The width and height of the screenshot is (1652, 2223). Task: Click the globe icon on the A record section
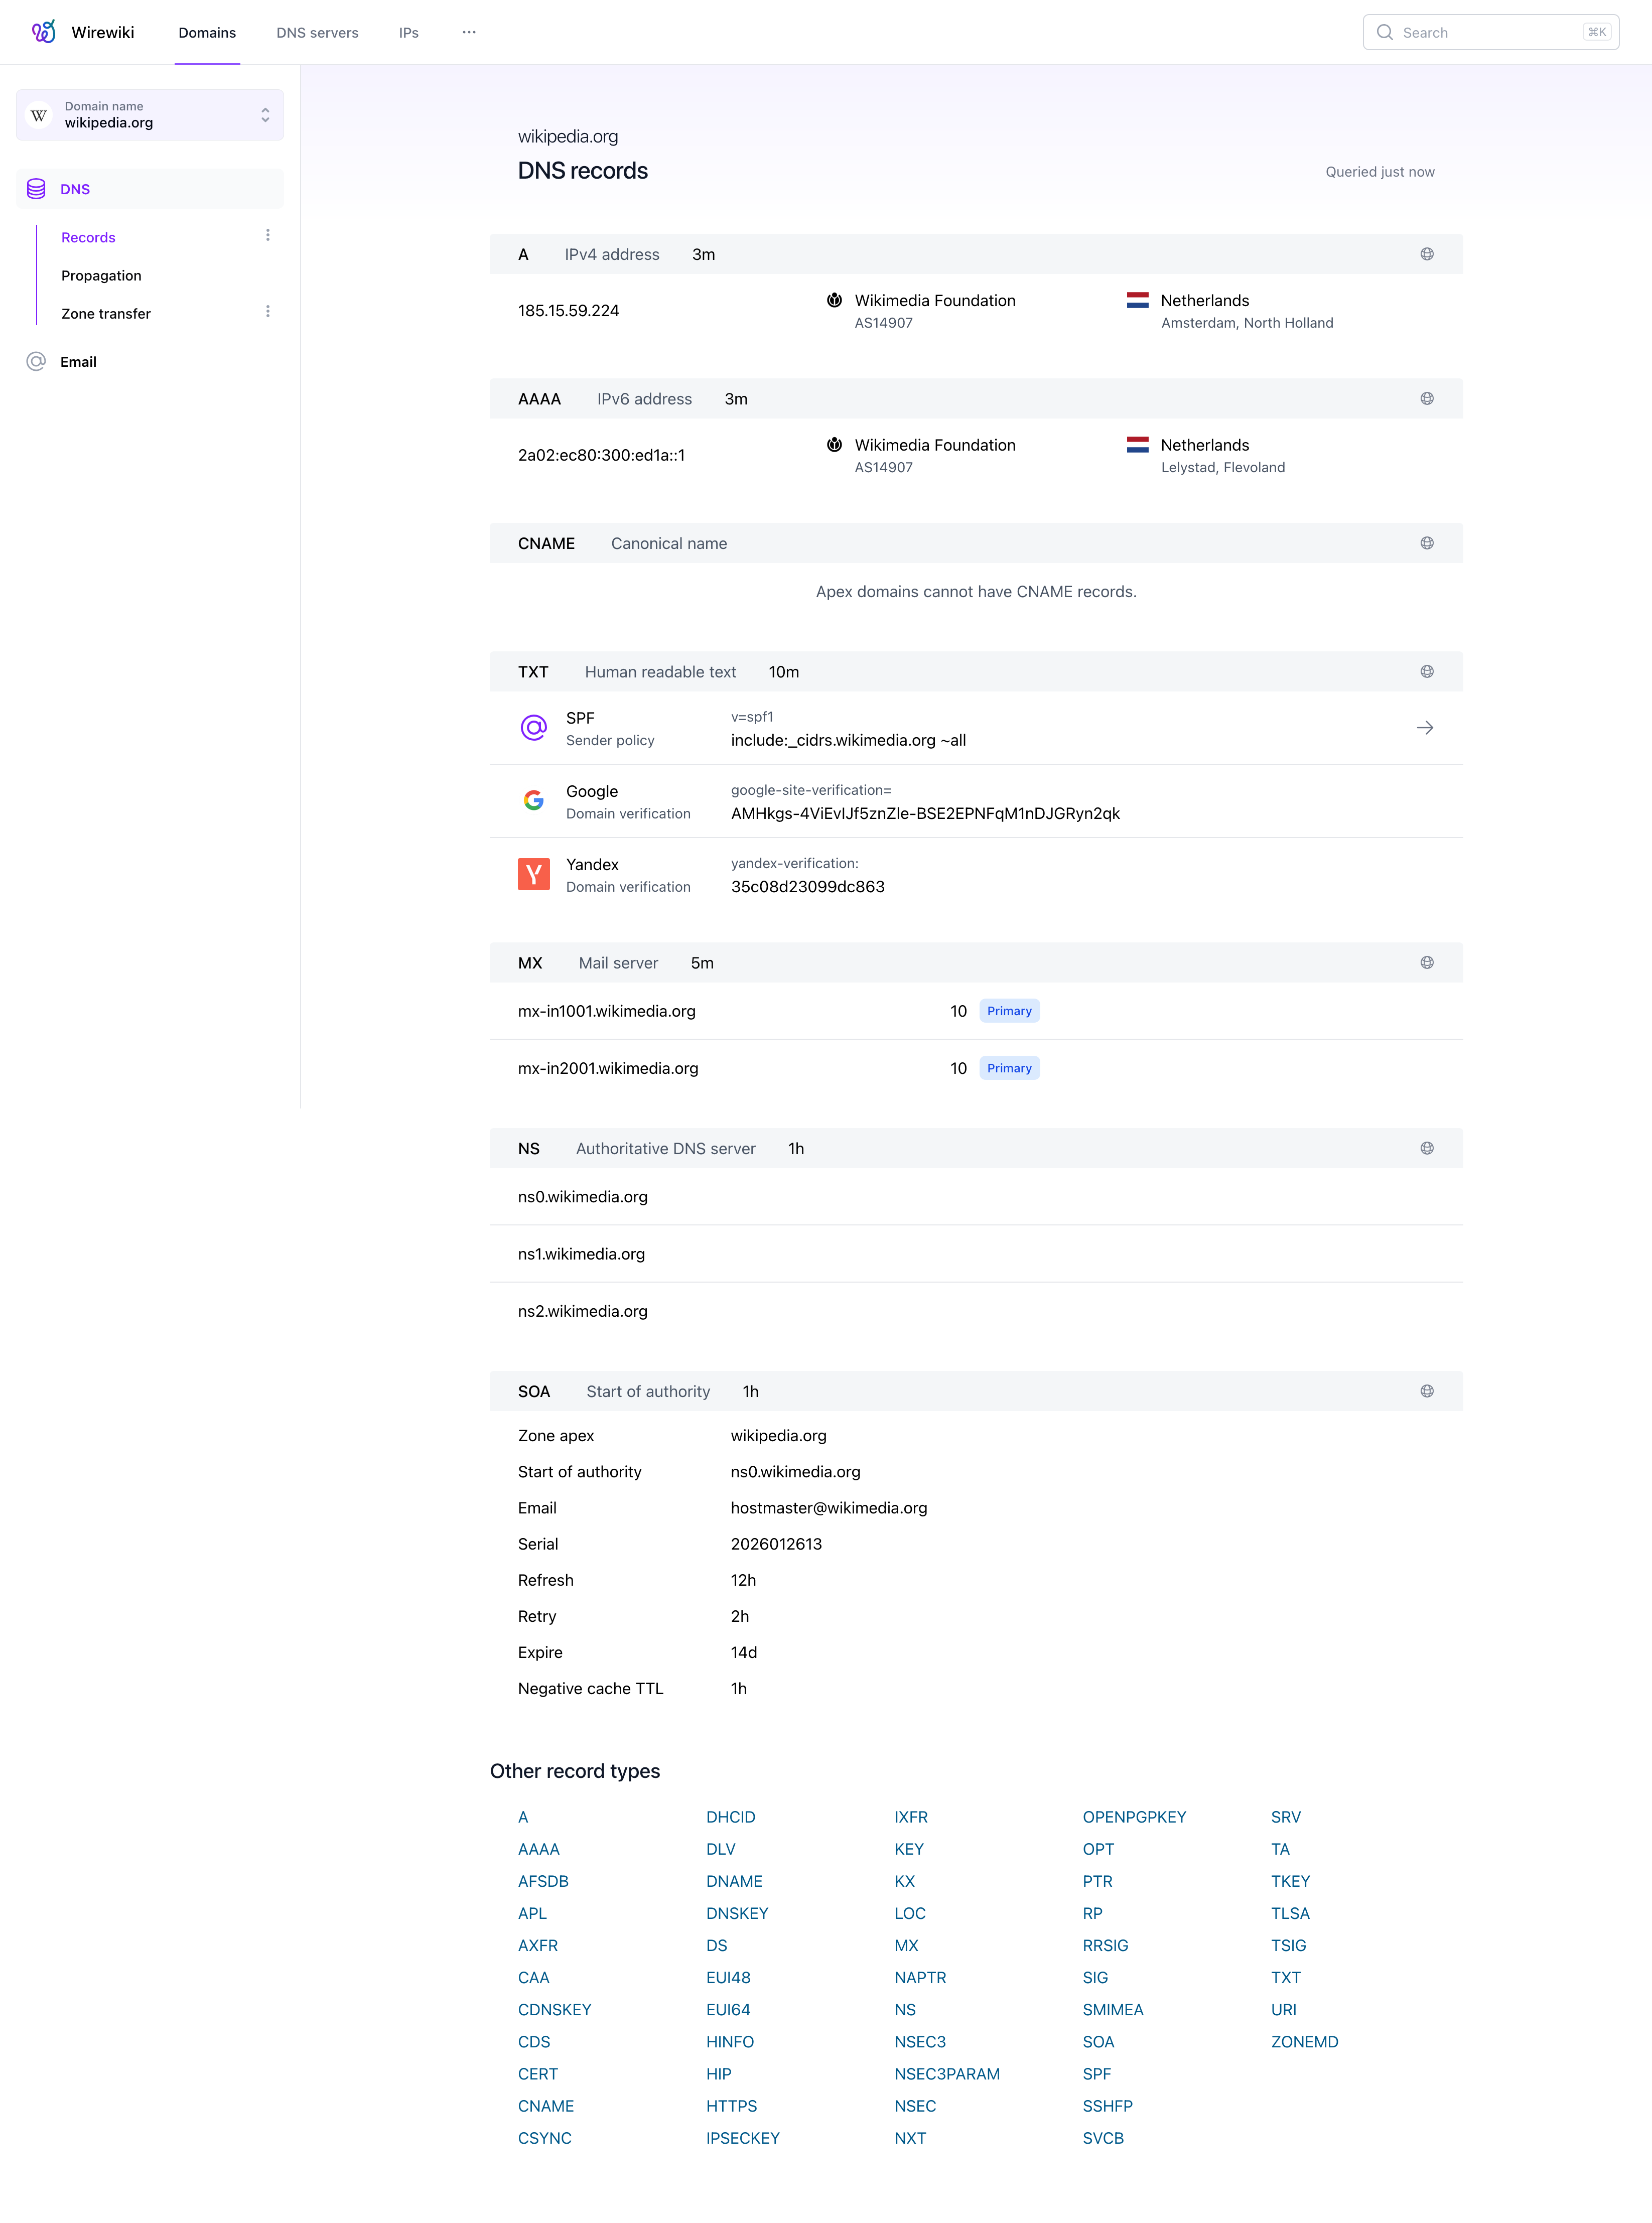[1427, 253]
